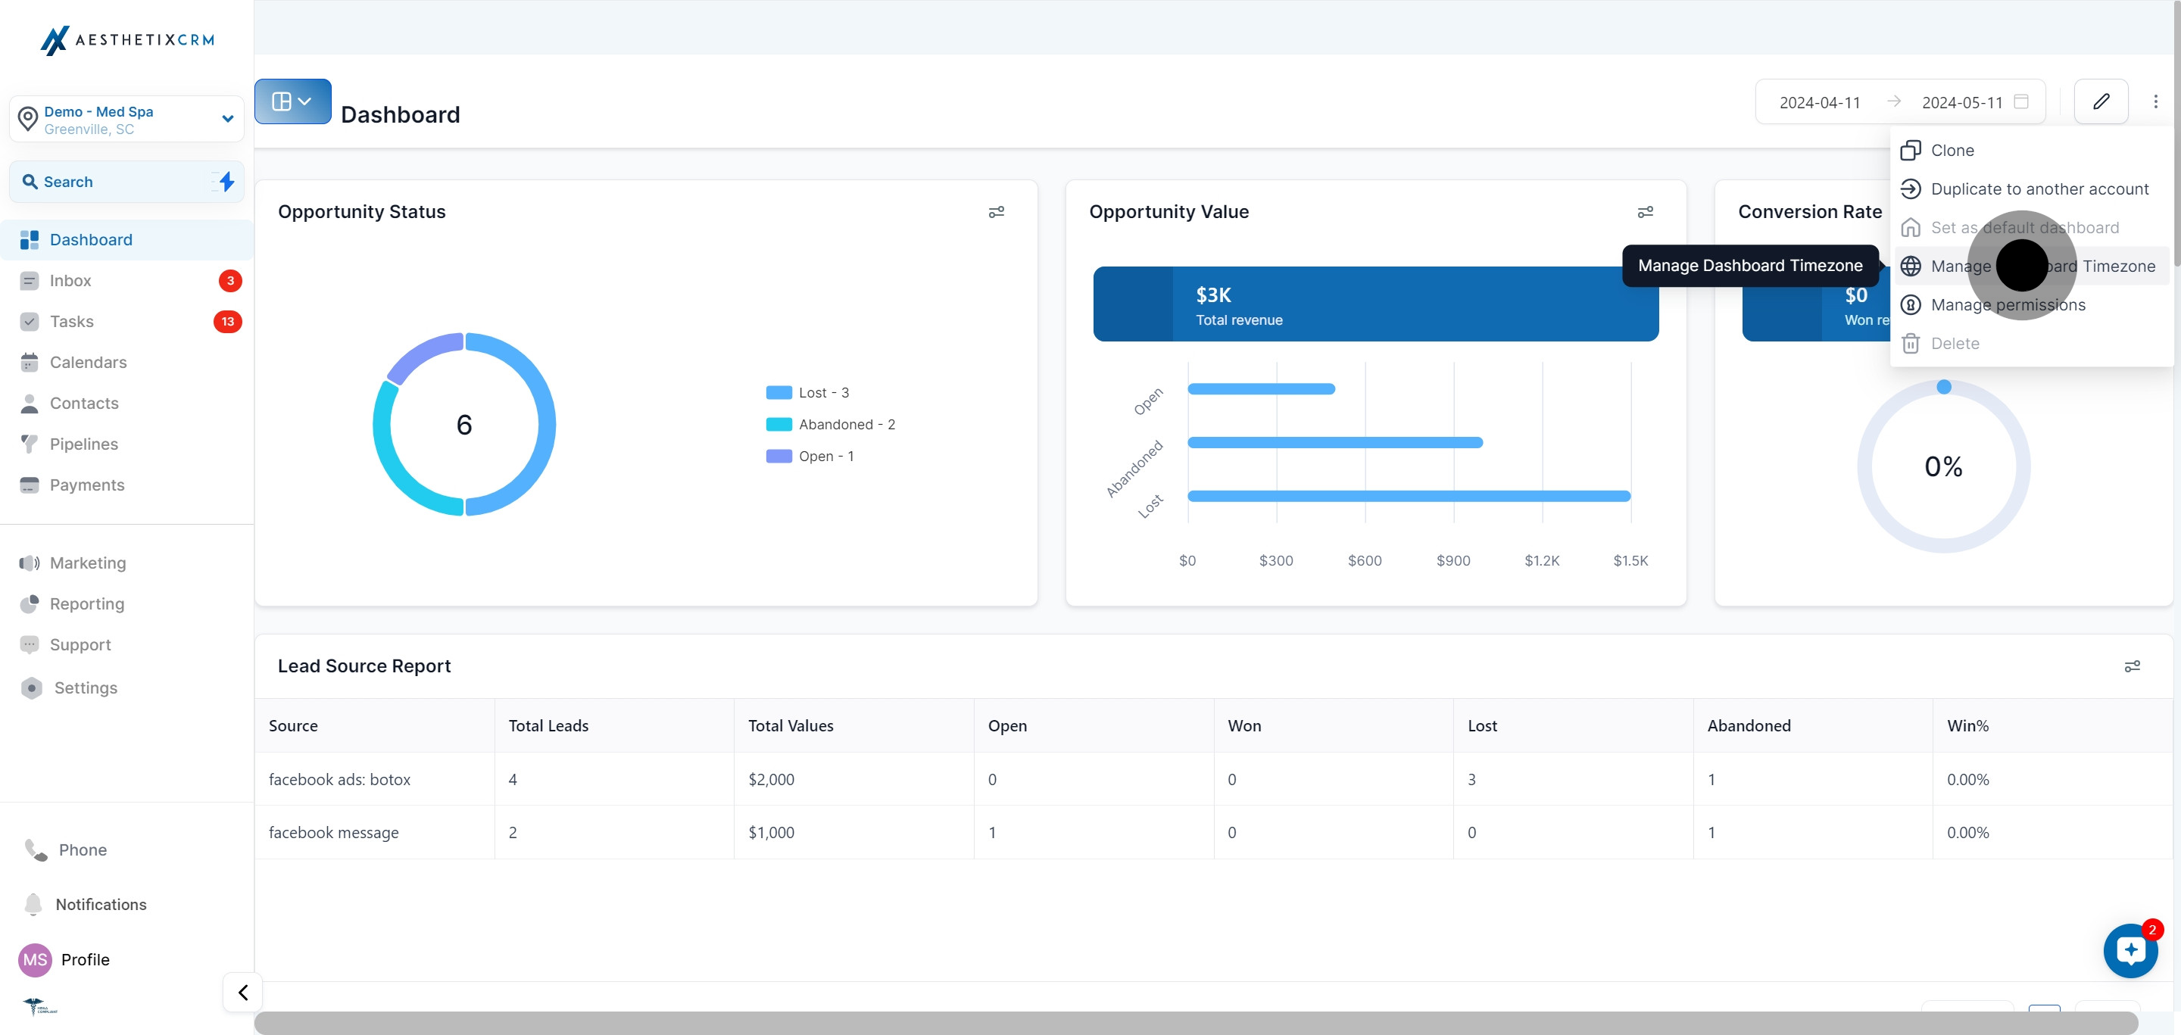
Task: Open the date range calendar picker
Action: point(2022,101)
